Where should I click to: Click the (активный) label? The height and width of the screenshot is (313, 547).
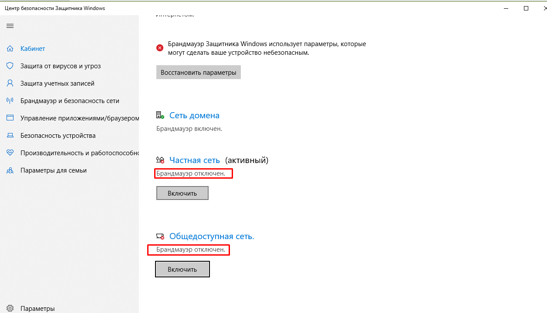point(247,160)
